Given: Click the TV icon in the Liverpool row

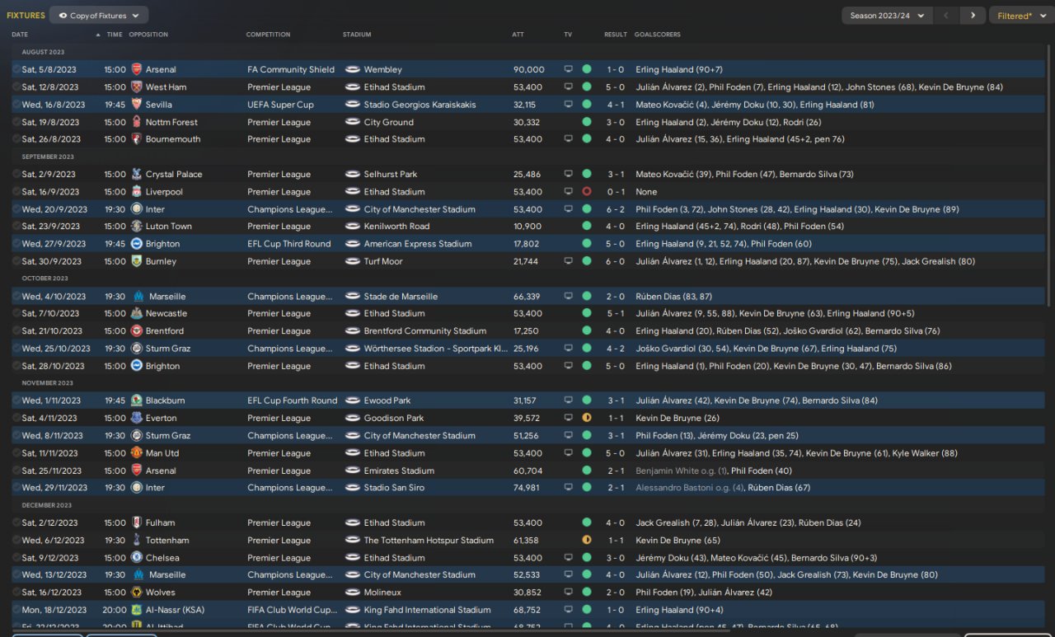Looking at the screenshot, I should point(568,192).
